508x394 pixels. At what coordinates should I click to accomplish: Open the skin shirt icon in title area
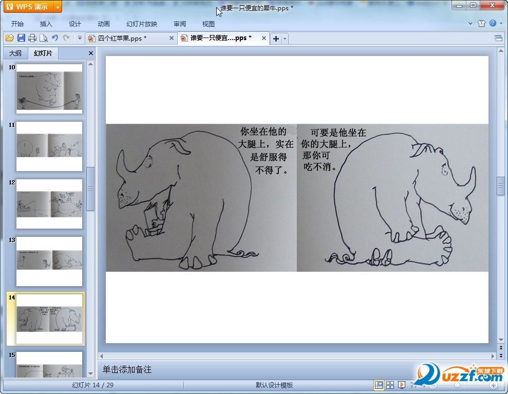point(481,23)
